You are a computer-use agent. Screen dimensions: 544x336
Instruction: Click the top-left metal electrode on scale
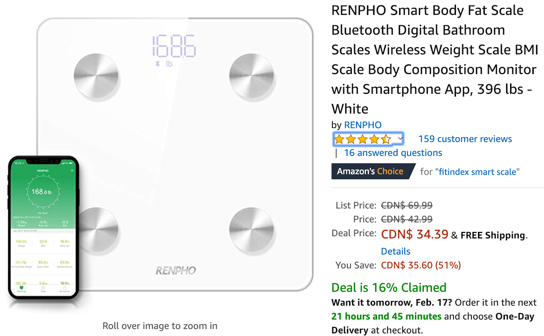pyautogui.click(x=96, y=76)
